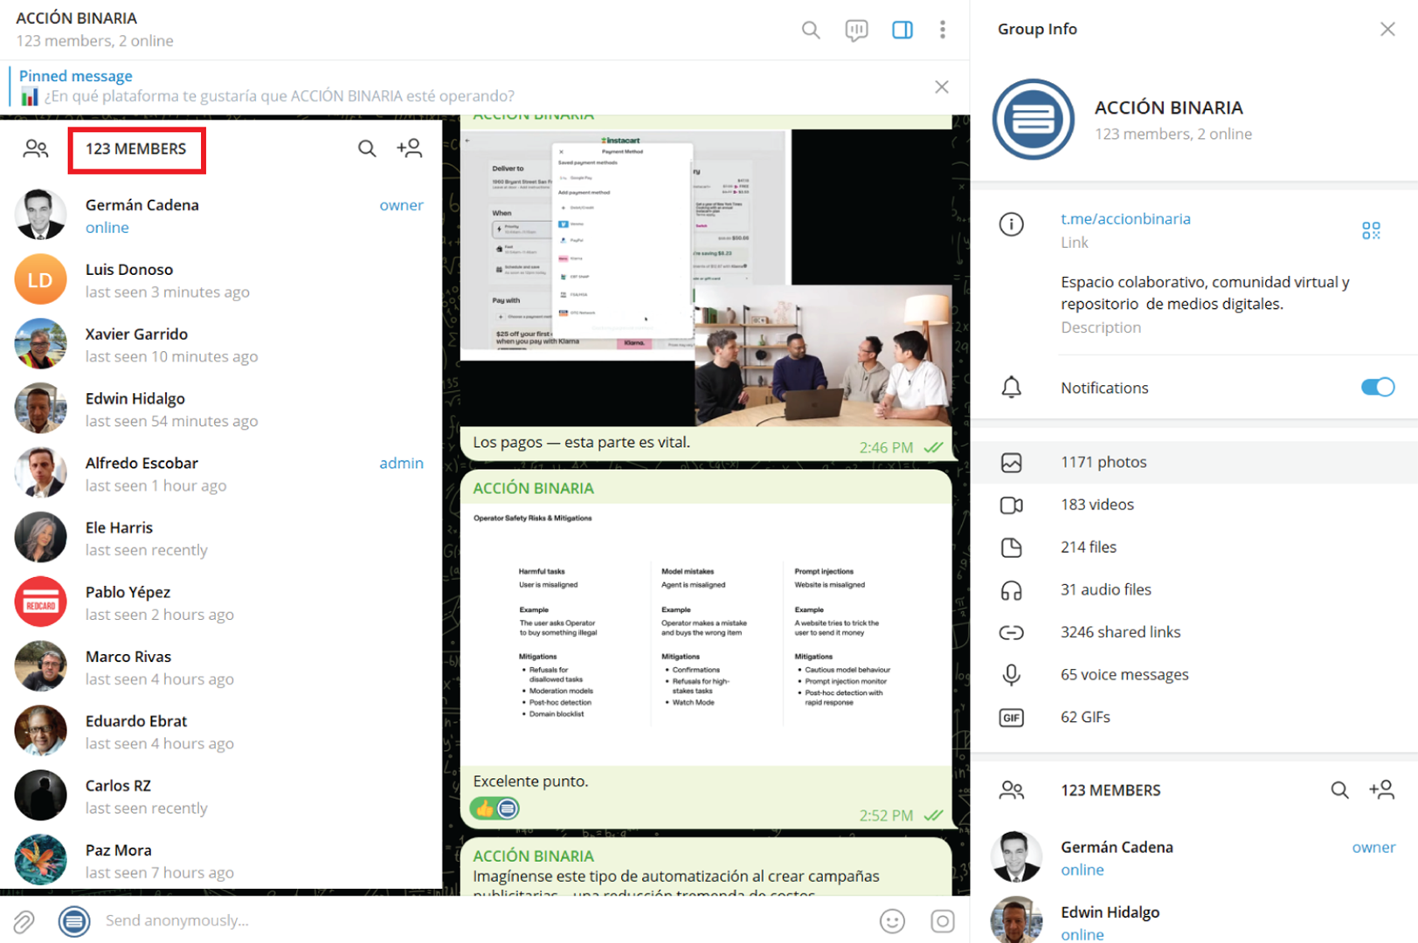
Task: Open 62 GIFs shared media
Action: pos(1194,718)
